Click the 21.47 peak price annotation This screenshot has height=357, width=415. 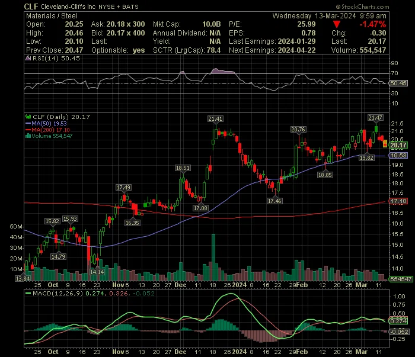tap(375, 118)
